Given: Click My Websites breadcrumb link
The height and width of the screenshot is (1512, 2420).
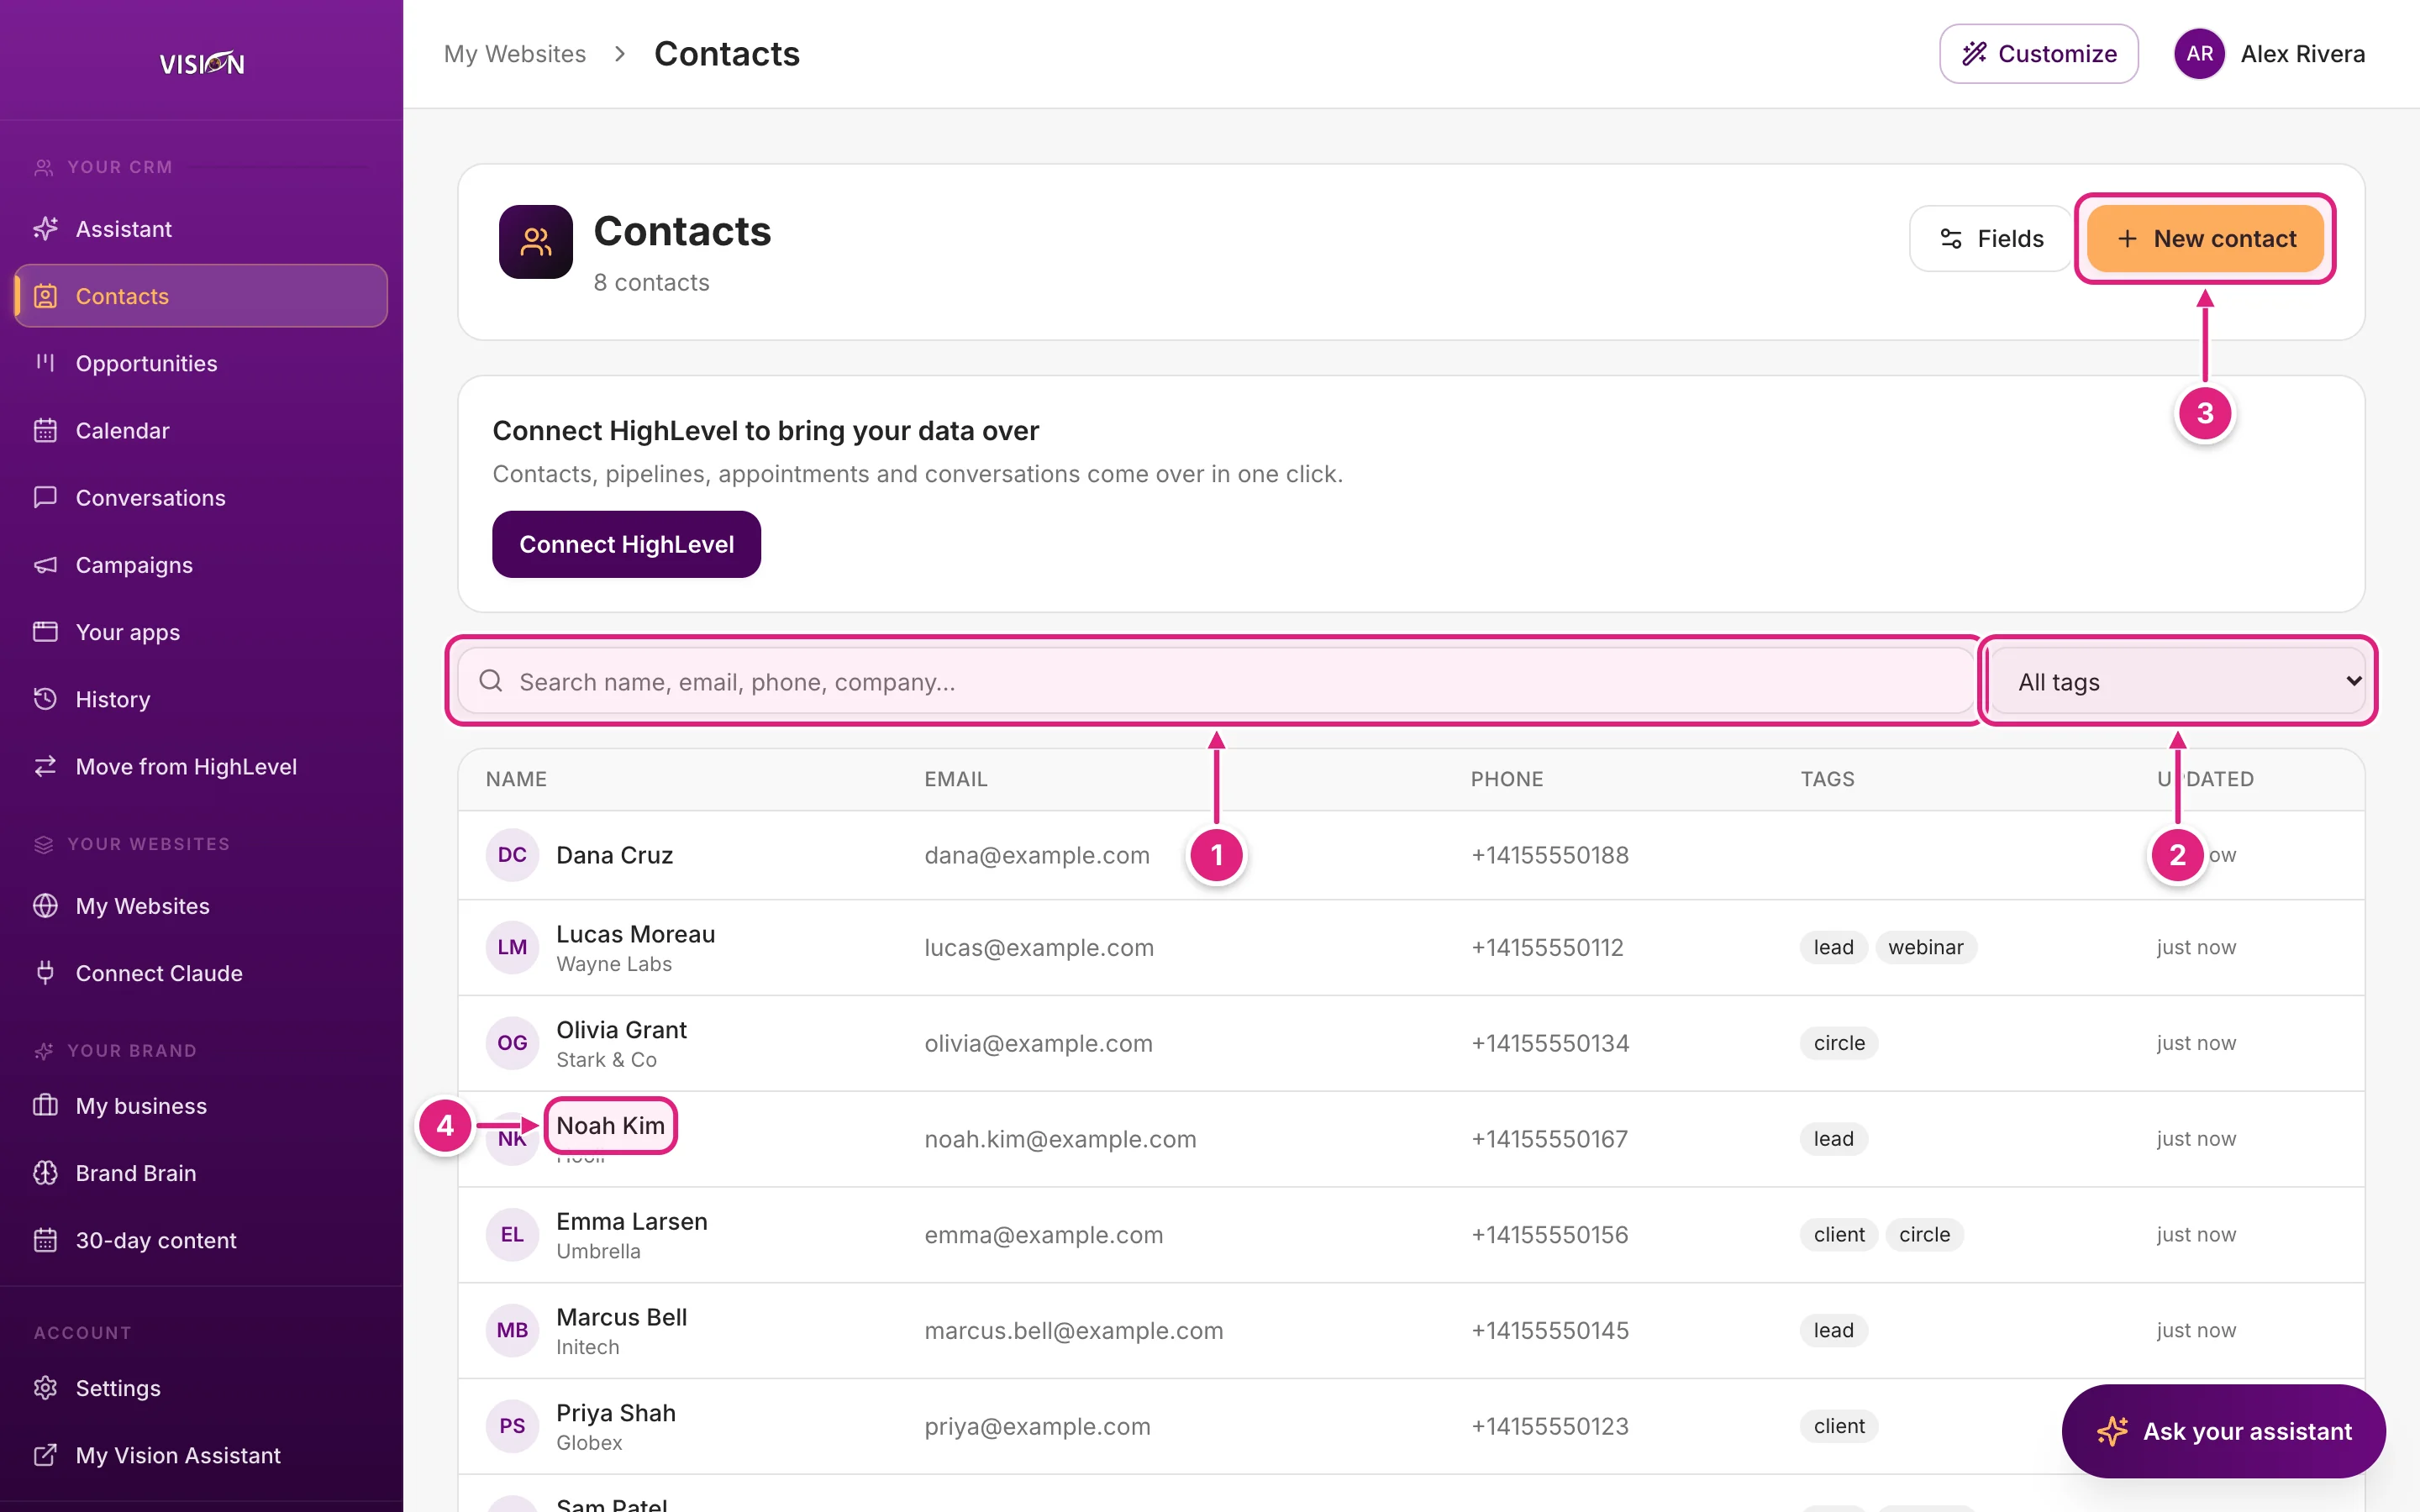Looking at the screenshot, I should click(515, 54).
